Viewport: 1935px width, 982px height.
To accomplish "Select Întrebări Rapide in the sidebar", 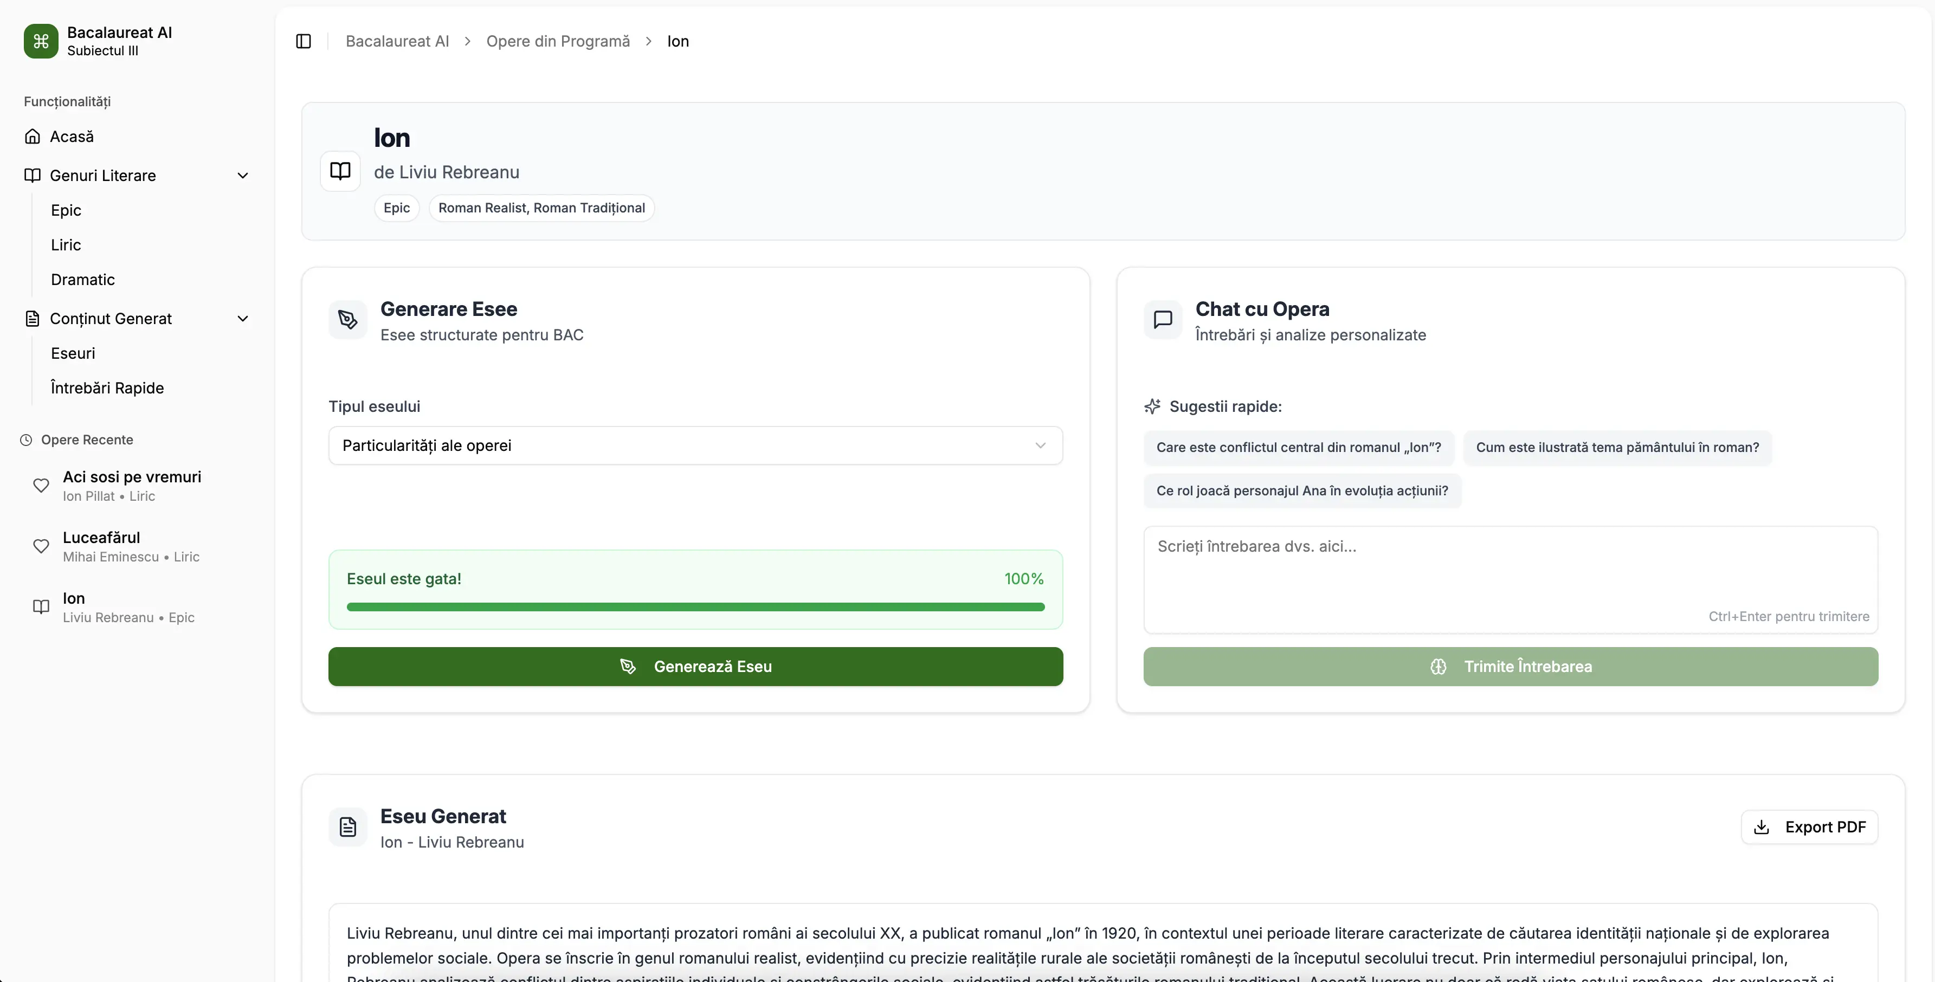I will click(107, 387).
